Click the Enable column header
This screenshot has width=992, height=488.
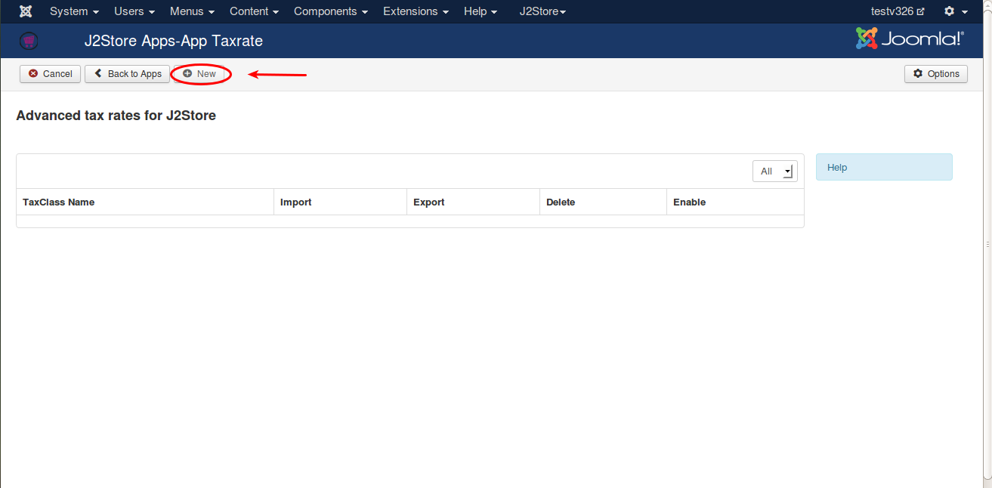pyautogui.click(x=689, y=202)
